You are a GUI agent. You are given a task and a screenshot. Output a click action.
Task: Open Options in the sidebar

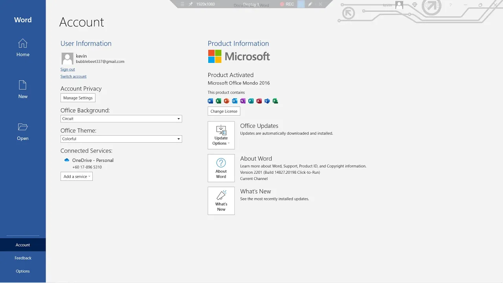click(x=23, y=271)
